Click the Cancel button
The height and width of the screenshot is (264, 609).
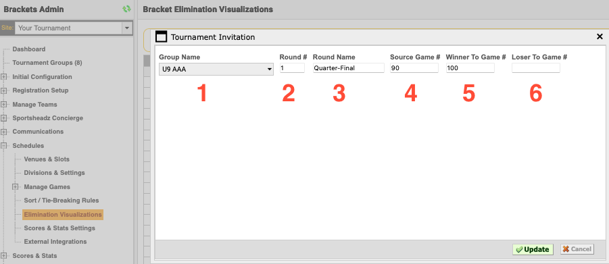[577, 249]
